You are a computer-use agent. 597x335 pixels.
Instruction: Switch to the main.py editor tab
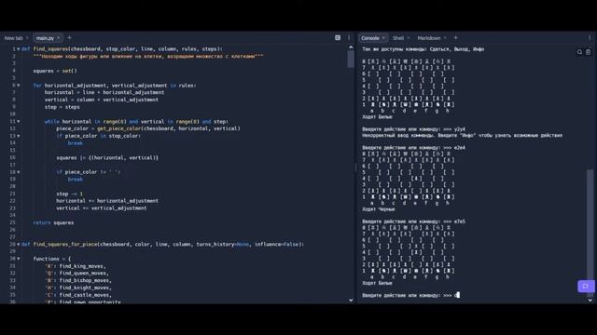[x=45, y=38]
